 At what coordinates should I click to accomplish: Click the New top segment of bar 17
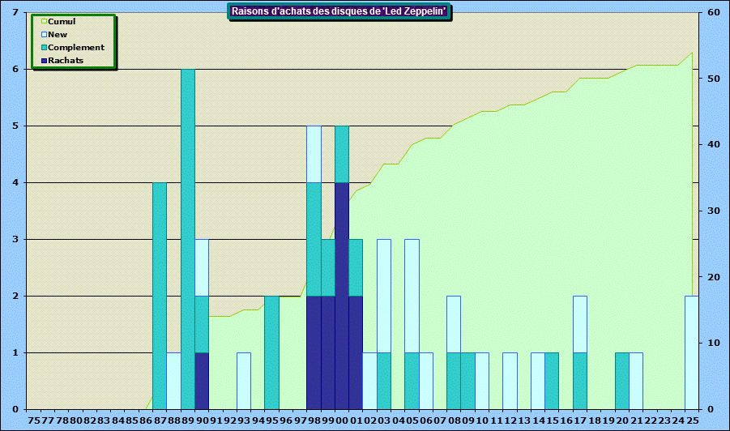pyautogui.click(x=579, y=324)
